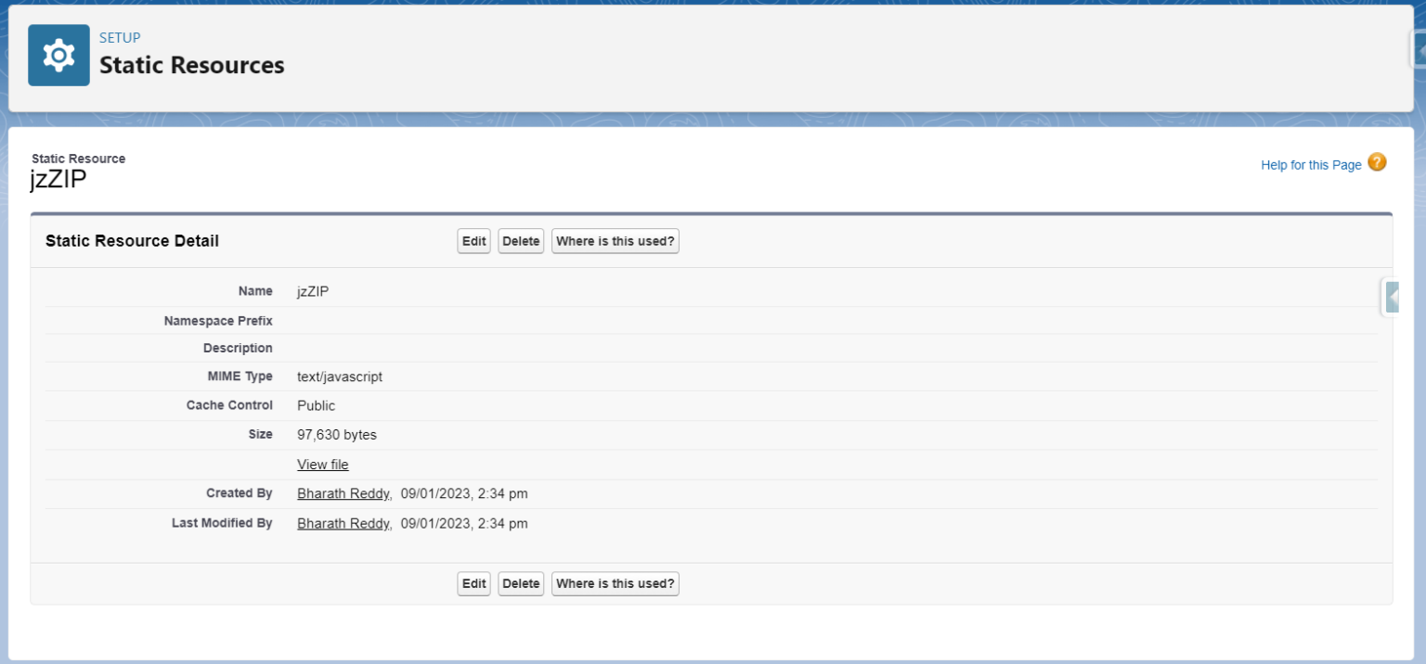
Task: Click the Cache Control Public value
Action: pos(316,405)
